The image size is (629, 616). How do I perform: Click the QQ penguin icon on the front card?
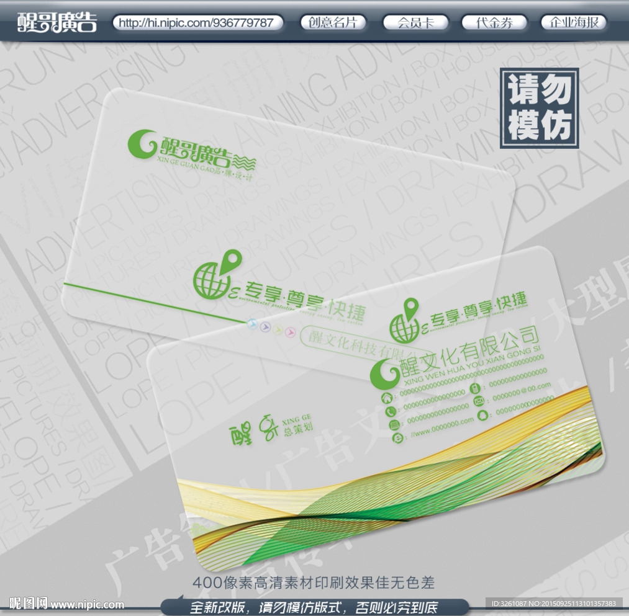[x=483, y=414]
